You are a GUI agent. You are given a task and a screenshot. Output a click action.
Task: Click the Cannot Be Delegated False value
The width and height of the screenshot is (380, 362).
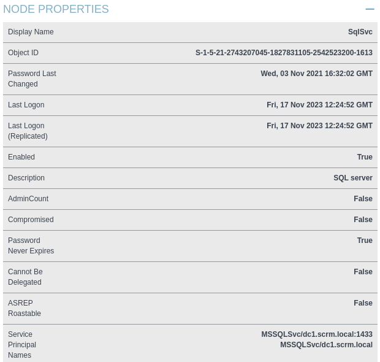click(363, 272)
